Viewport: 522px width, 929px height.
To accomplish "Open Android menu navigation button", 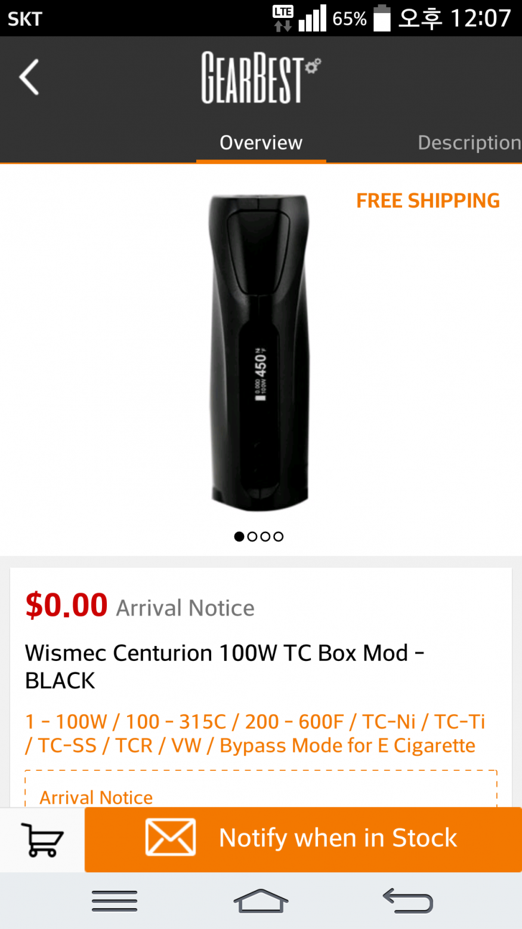I will click(x=115, y=900).
